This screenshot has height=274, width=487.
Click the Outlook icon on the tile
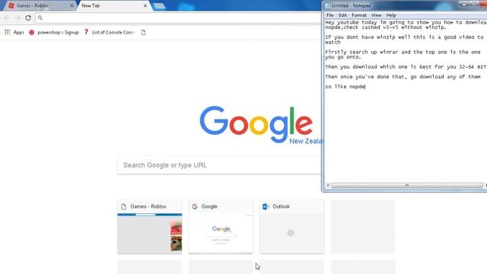pos(266,206)
